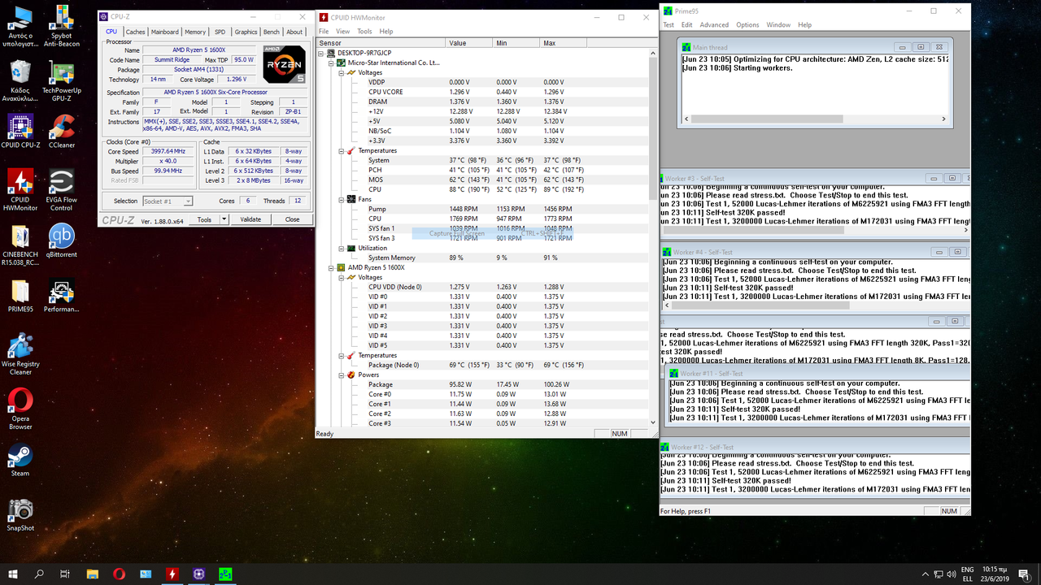Open Socket #1 selection dropdown
This screenshot has width=1041, height=585.
pos(168,201)
